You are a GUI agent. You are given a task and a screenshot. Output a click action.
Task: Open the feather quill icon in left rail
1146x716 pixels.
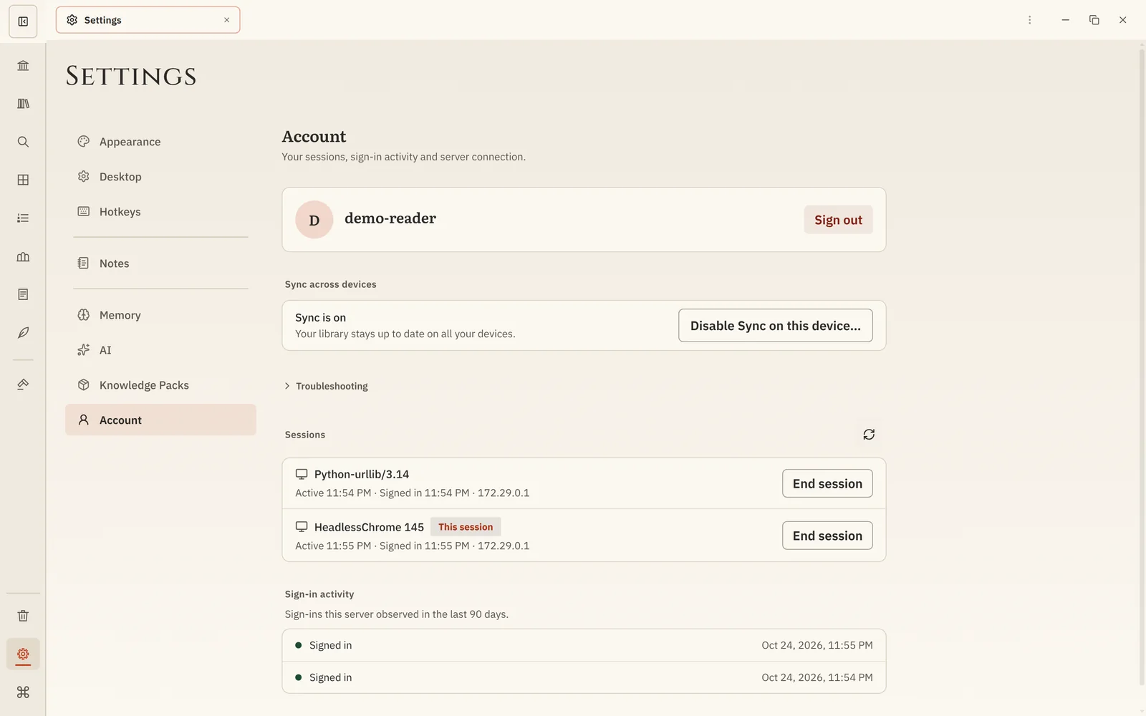coord(23,332)
